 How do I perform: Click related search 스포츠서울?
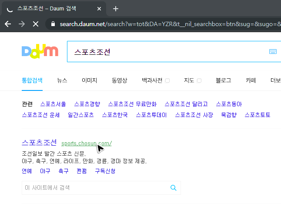click(53, 104)
